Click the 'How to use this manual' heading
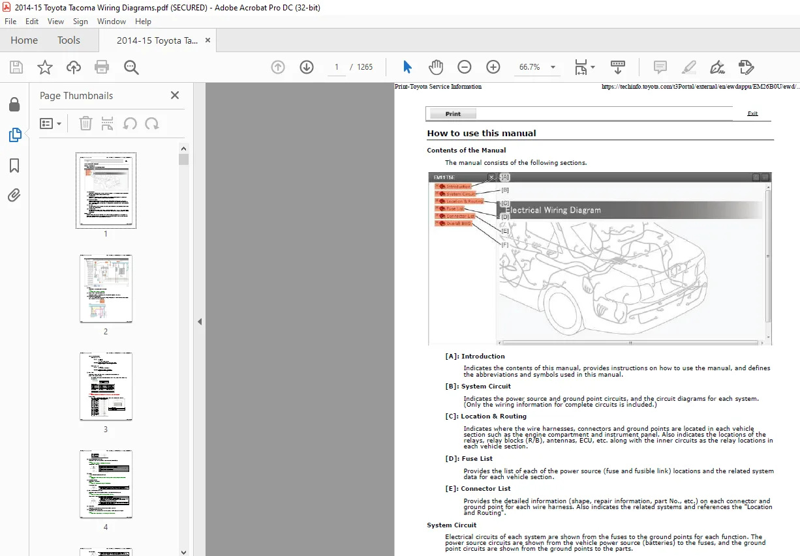Viewport: 800px width, 556px height. click(x=482, y=133)
